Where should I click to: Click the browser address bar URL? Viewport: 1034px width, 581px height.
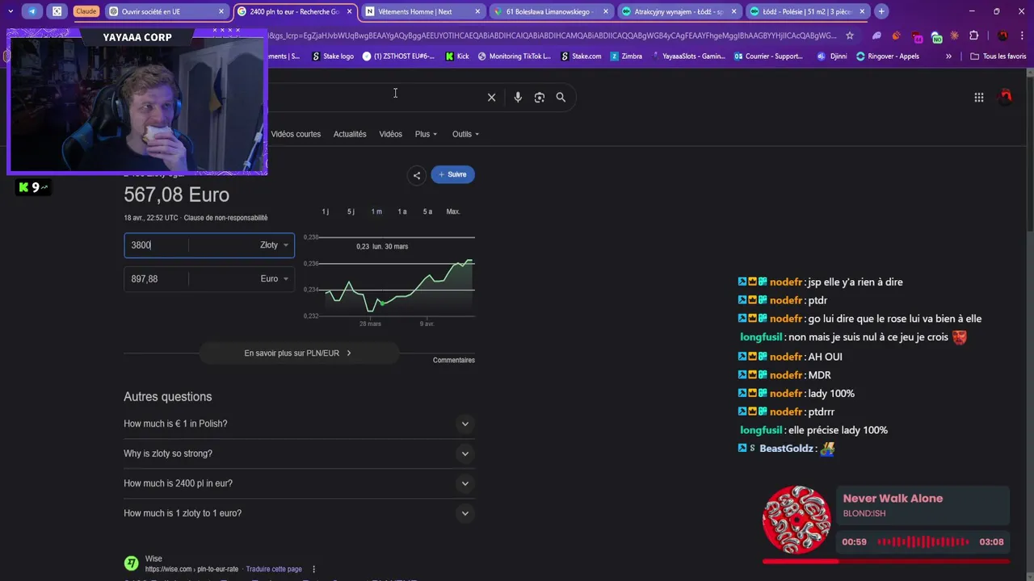(553, 36)
